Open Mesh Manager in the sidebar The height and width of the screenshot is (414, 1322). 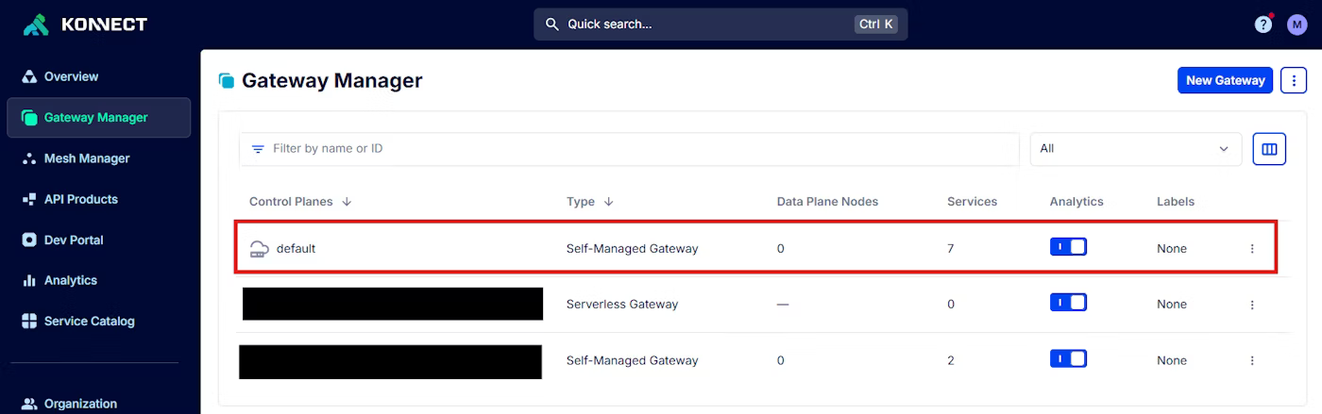coord(86,158)
